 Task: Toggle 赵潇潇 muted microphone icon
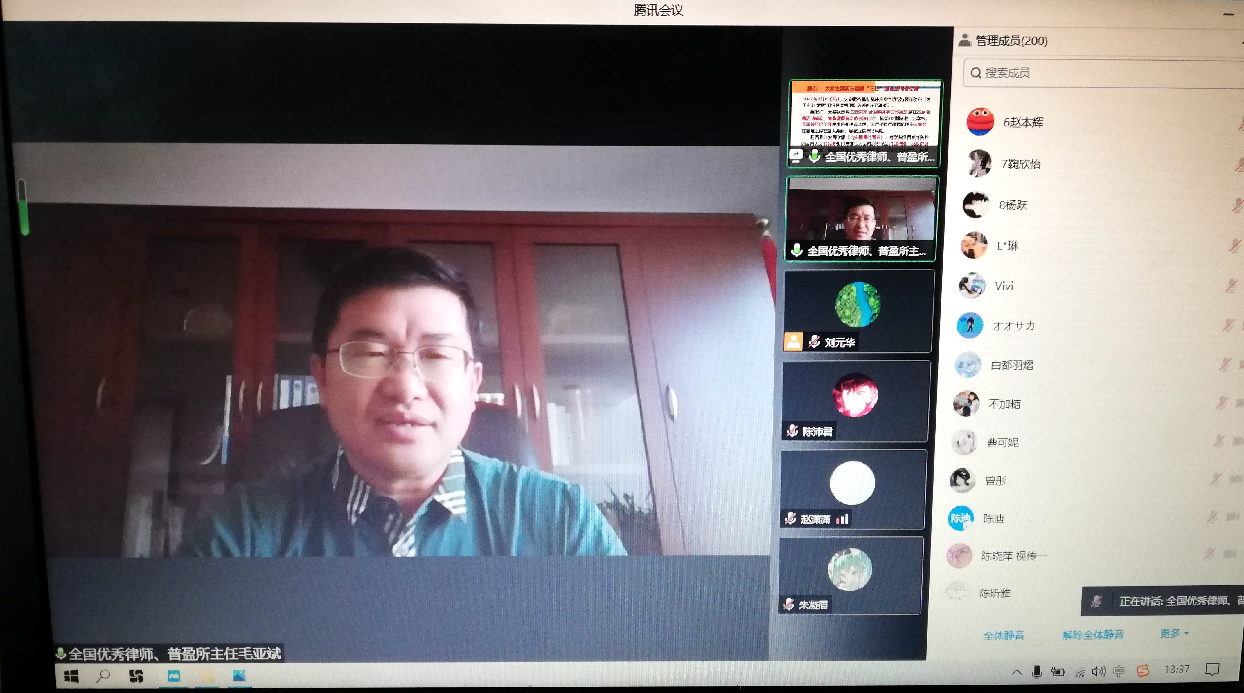click(x=790, y=518)
